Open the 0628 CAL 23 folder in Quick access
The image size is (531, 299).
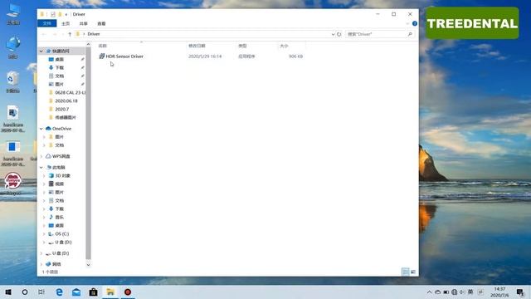70,92
